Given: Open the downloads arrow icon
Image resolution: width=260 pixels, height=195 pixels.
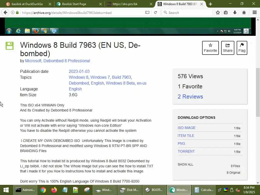Looking at the screenshot, I should pyautogui.click(x=235, y=13).
